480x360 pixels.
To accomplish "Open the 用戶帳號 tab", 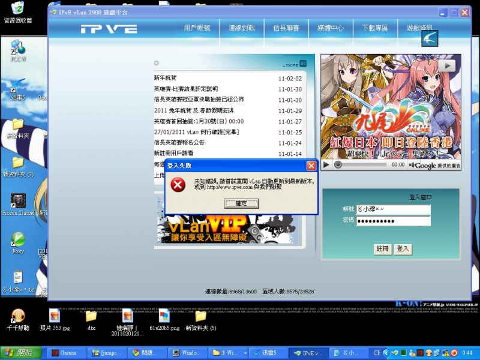I will tap(197, 28).
